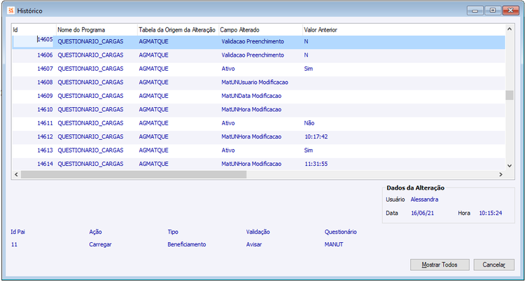The image size is (525, 282).
Task: Click the Dados da Alteração group title
Action: (x=416, y=188)
